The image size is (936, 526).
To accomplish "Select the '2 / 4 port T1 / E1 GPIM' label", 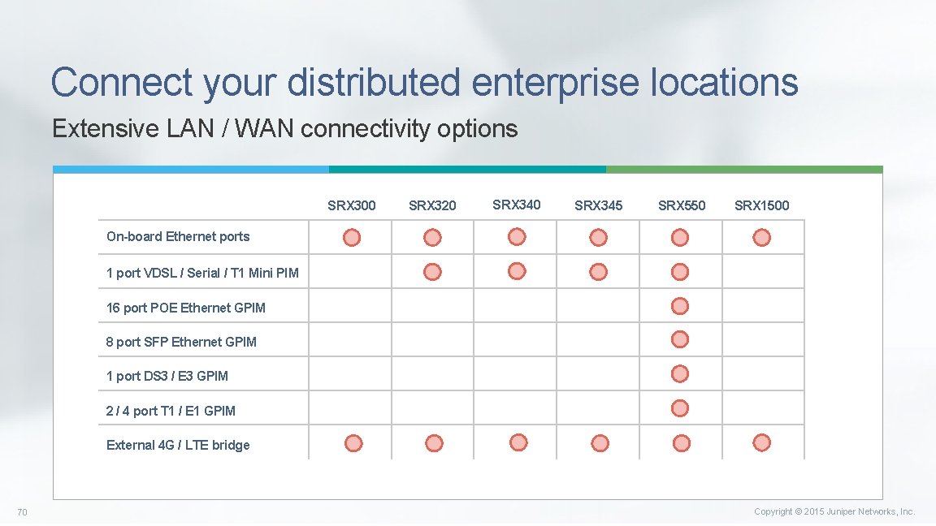I will (x=171, y=411).
